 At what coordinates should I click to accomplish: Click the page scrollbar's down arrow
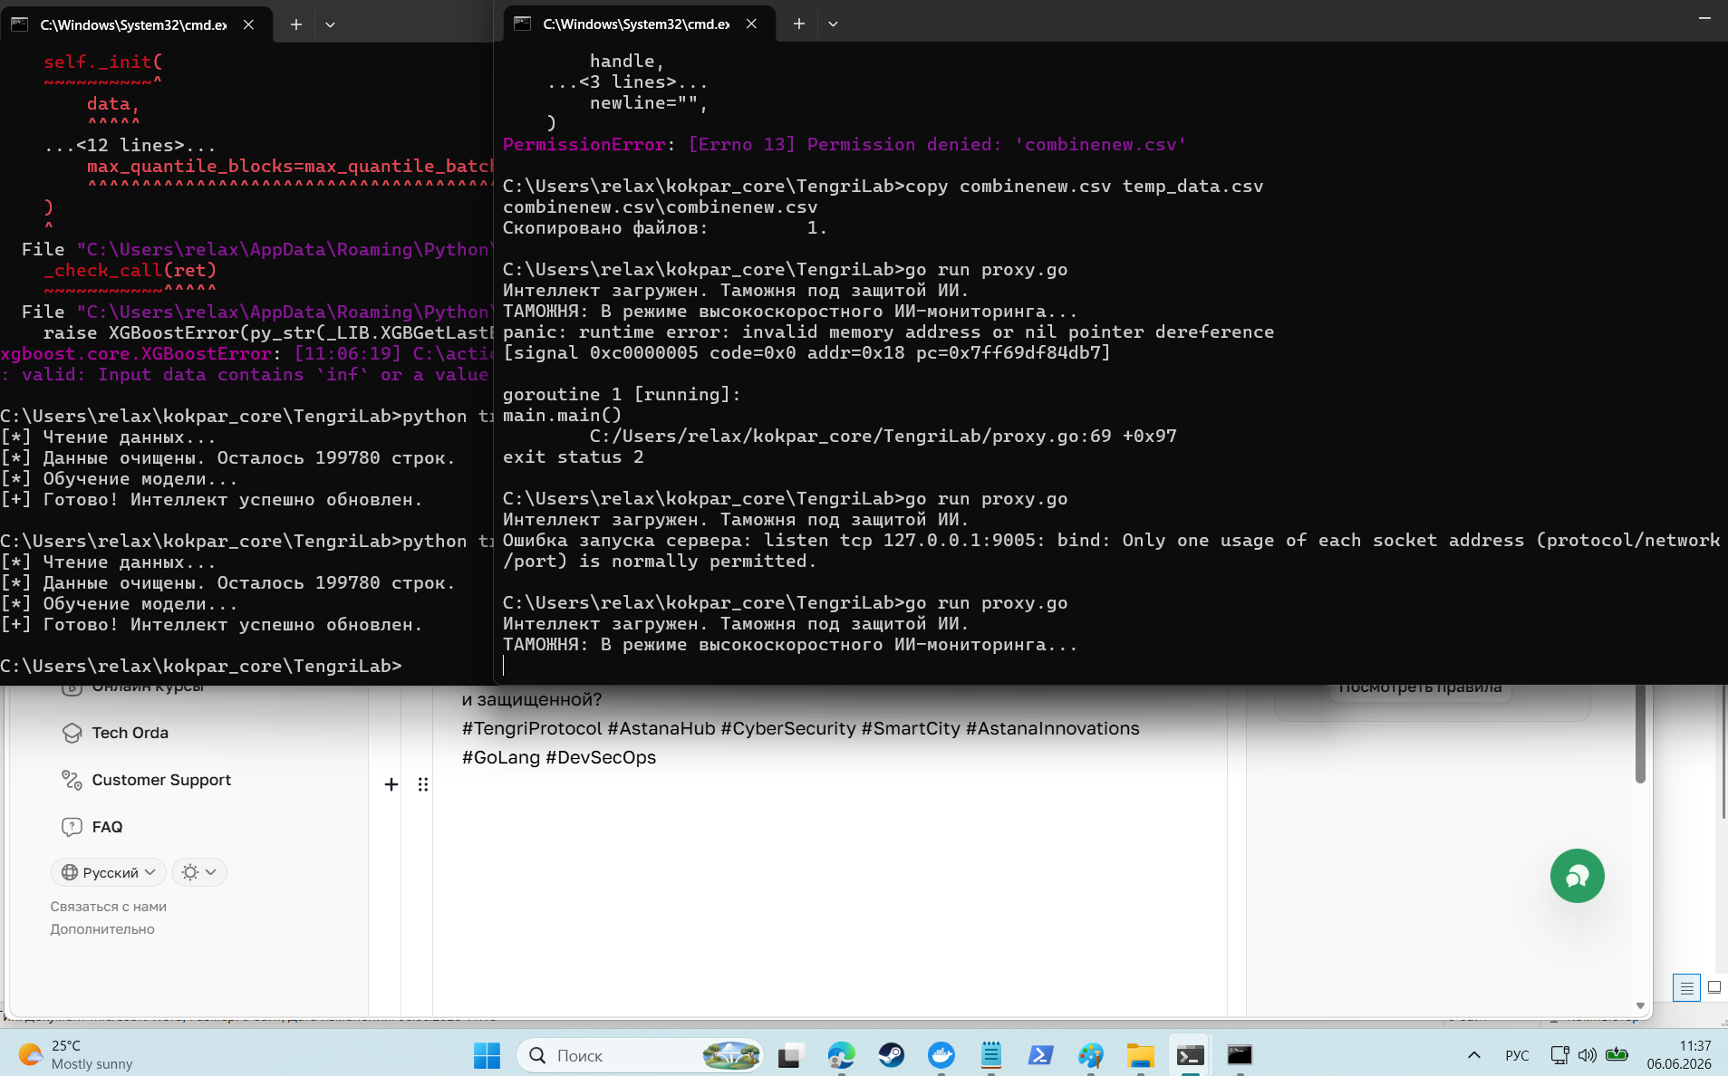pyautogui.click(x=1640, y=1005)
